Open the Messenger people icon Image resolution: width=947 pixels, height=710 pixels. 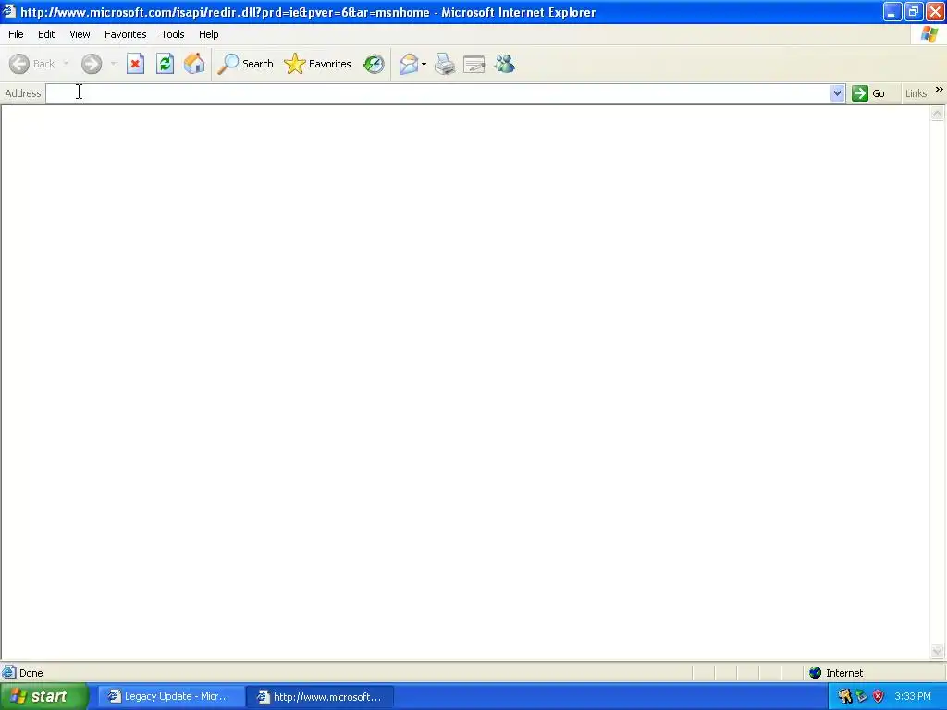pos(504,64)
